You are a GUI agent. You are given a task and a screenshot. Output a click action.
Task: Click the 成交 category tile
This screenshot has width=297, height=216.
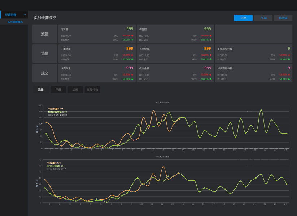45,73
